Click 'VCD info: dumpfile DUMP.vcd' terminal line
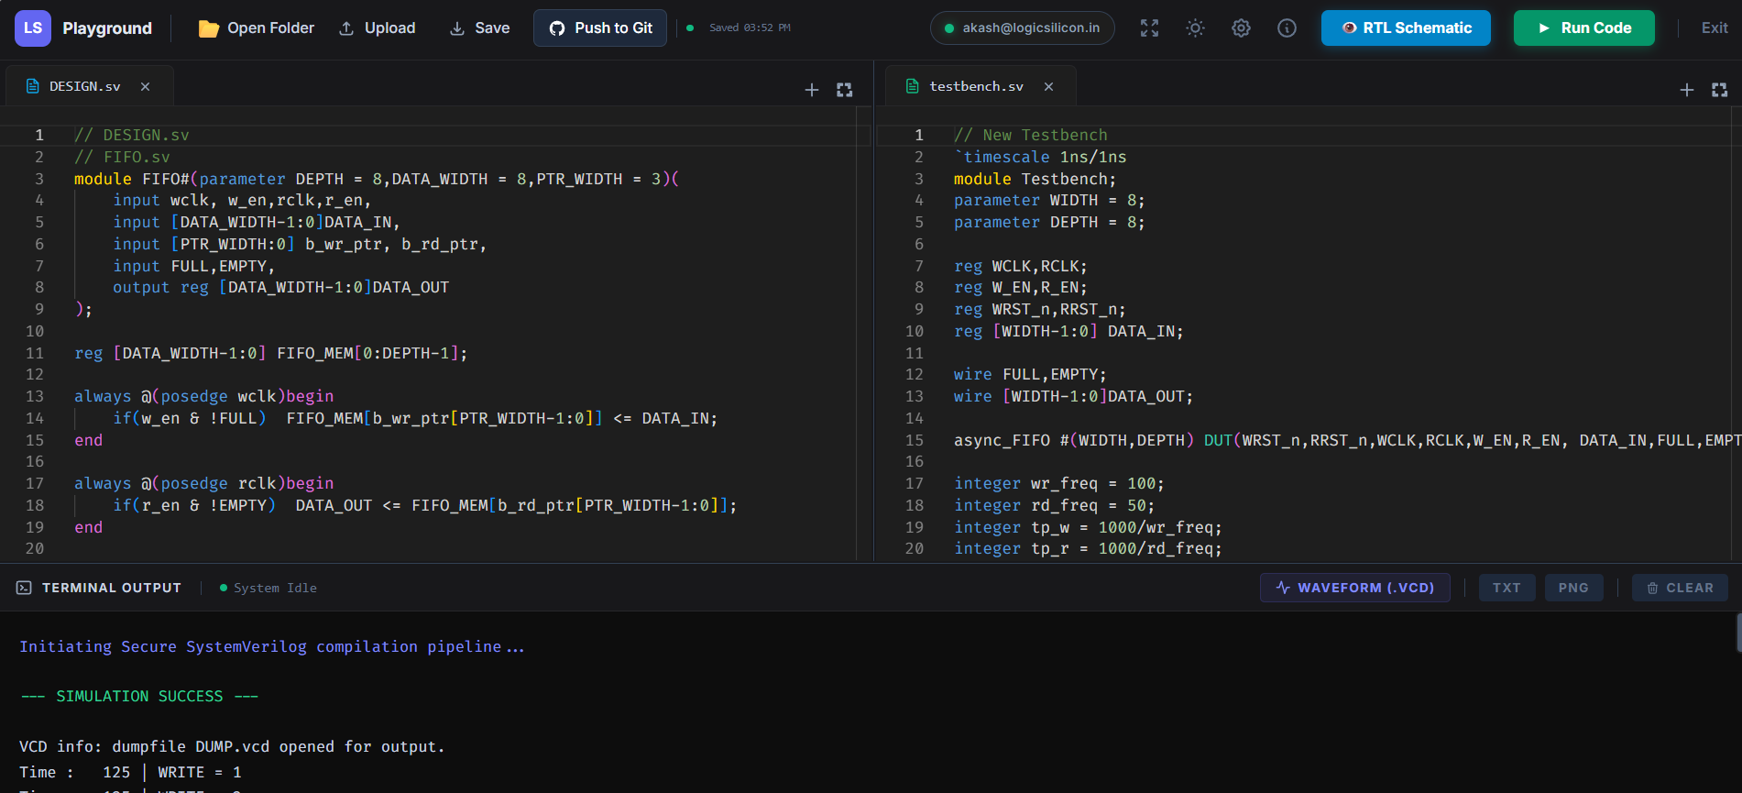This screenshot has height=793, width=1742. [x=232, y=746]
